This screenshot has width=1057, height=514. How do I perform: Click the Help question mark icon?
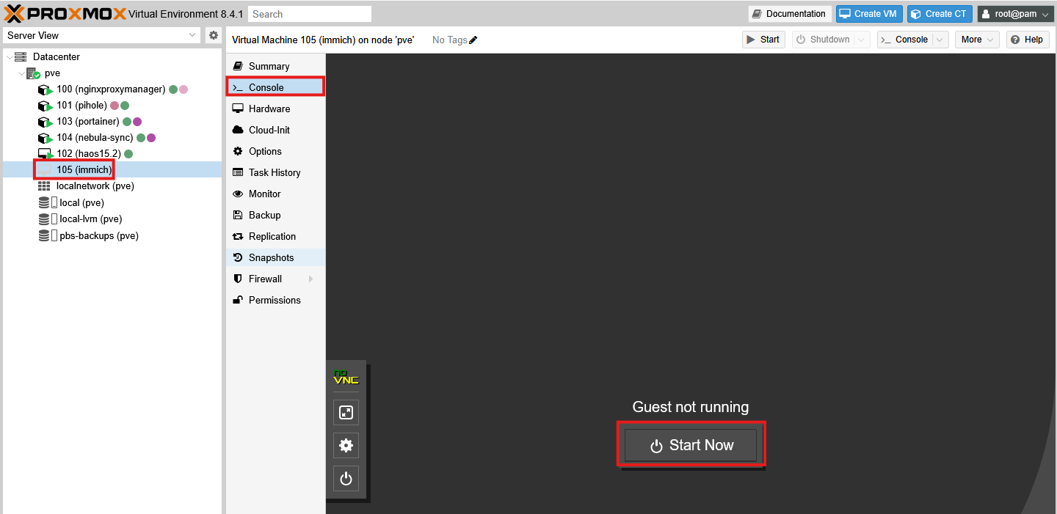pos(1015,39)
